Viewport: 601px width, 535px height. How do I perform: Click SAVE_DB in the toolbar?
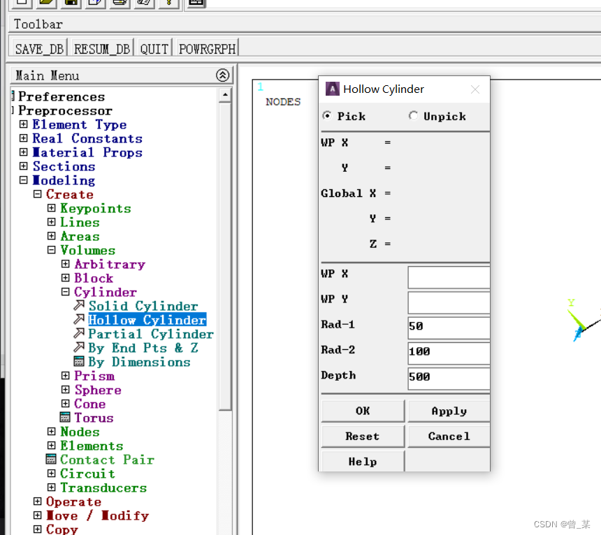pyautogui.click(x=39, y=48)
